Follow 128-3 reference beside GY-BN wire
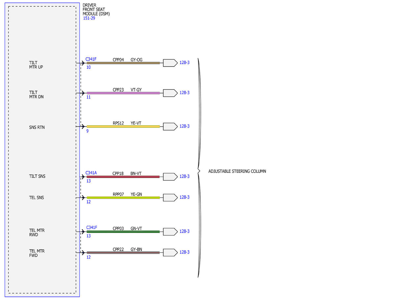This screenshot has width=395, height=305. click(184, 252)
